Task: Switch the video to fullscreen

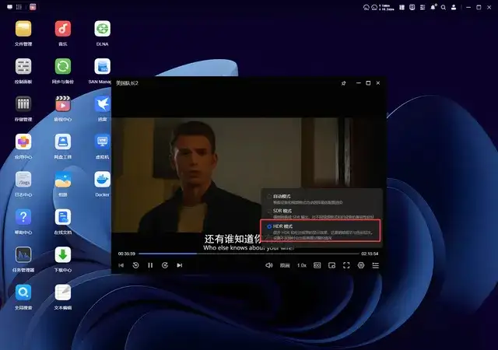Action: 346,265
